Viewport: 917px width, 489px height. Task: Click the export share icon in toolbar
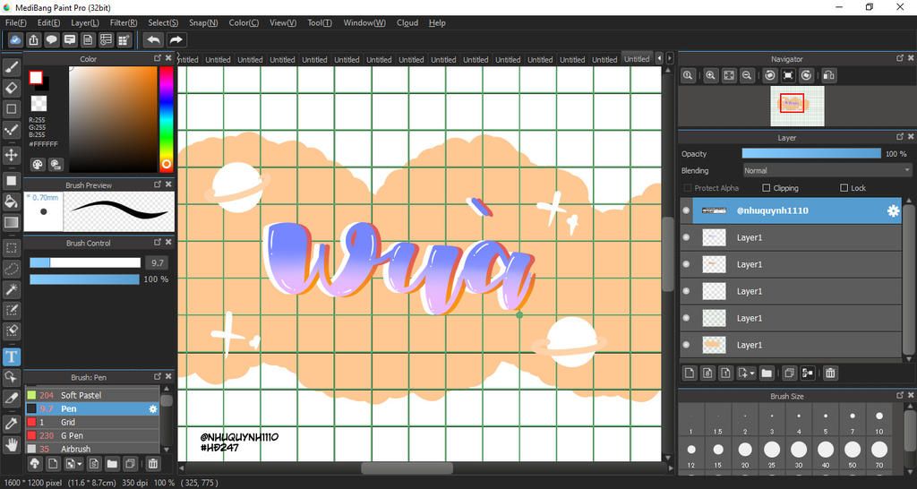click(x=33, y=39)
